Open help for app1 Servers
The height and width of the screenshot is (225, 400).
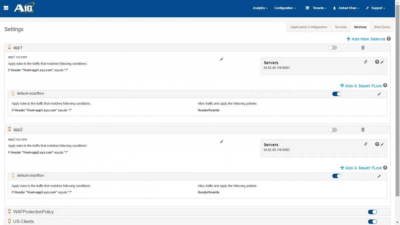377,62
